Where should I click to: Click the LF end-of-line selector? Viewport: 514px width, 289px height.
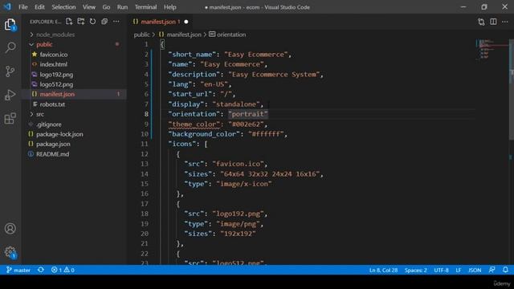coord(458,270)
